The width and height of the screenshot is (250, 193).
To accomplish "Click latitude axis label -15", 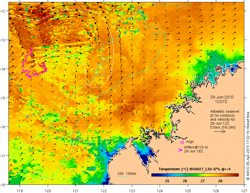I will (x=3, y=98).
